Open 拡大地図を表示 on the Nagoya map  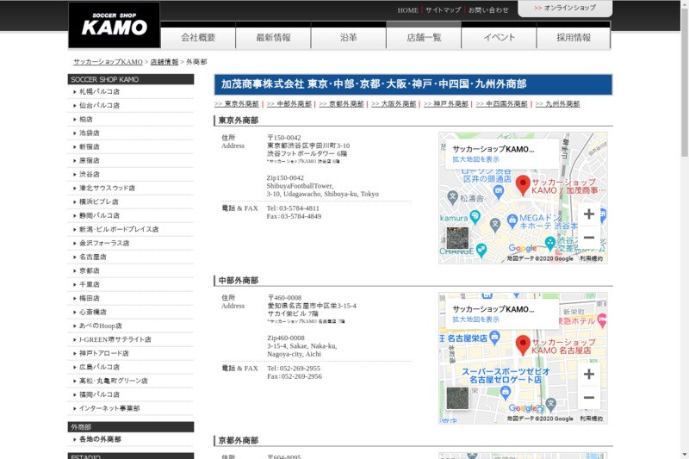pos(476,319)
